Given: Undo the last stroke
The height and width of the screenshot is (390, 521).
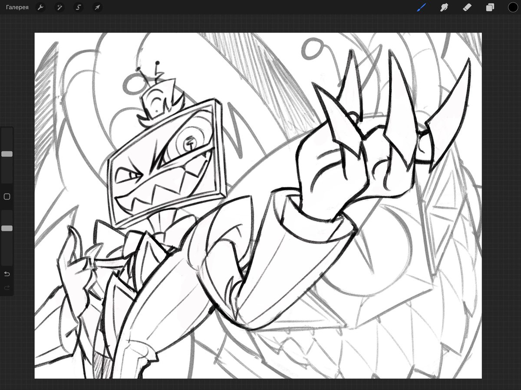Looking at the screenshot, I should coord(7,274).
